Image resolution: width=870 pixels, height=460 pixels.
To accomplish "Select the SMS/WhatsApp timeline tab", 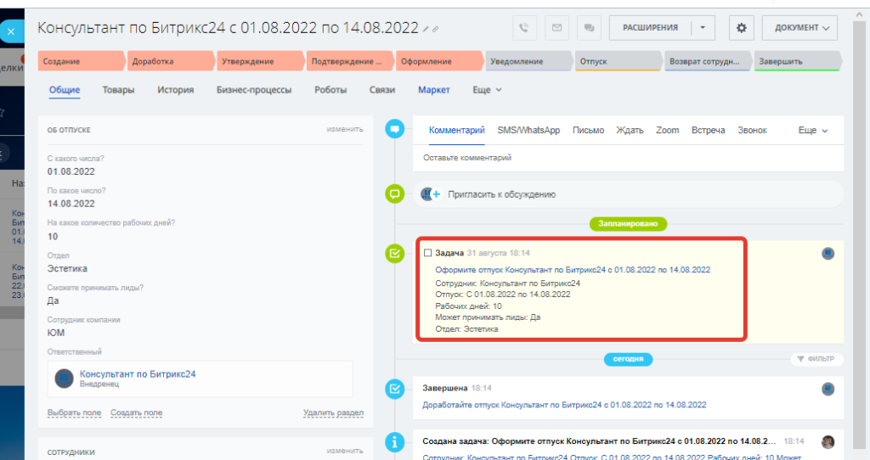I will (528, 130).
